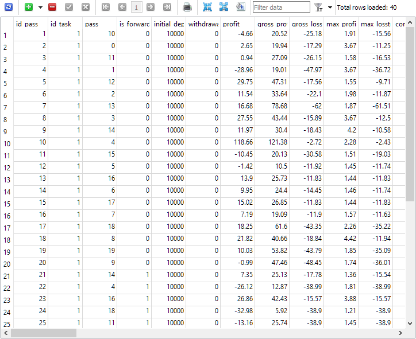Viewport: 416px width, 339px height.
Task: Commit changes with the checkmark icon
Action: [x=69, y=7]
